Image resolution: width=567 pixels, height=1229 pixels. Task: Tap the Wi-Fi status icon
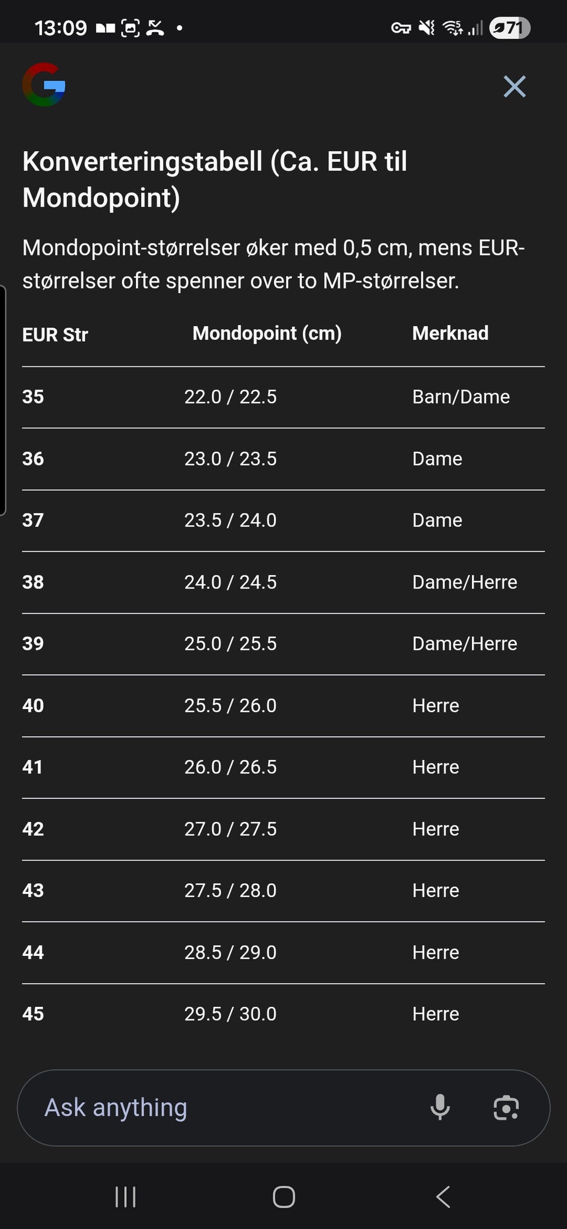pyautogui.click(x=453, y=27)
